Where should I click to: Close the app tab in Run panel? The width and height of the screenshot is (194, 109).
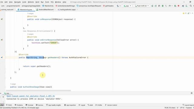[11, 93]
